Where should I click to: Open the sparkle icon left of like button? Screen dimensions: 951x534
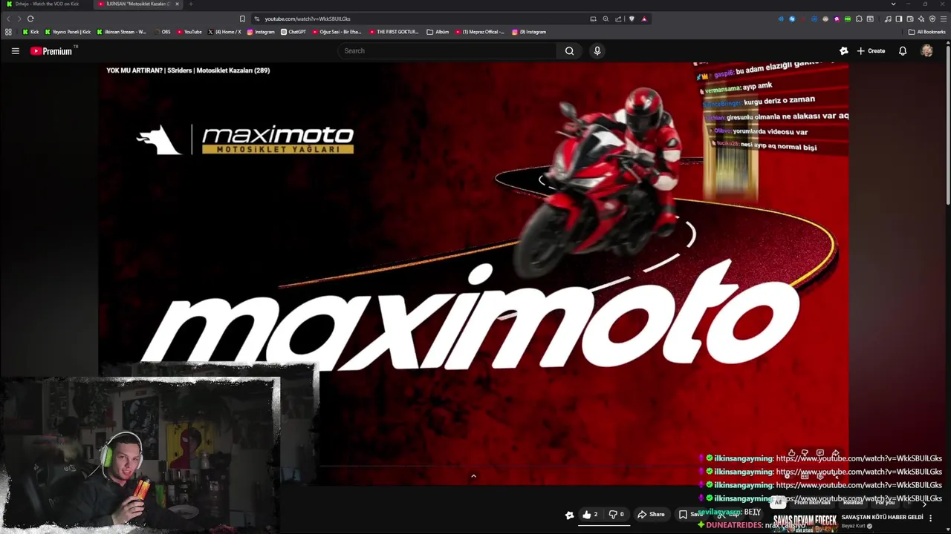(x=569, y=515)
